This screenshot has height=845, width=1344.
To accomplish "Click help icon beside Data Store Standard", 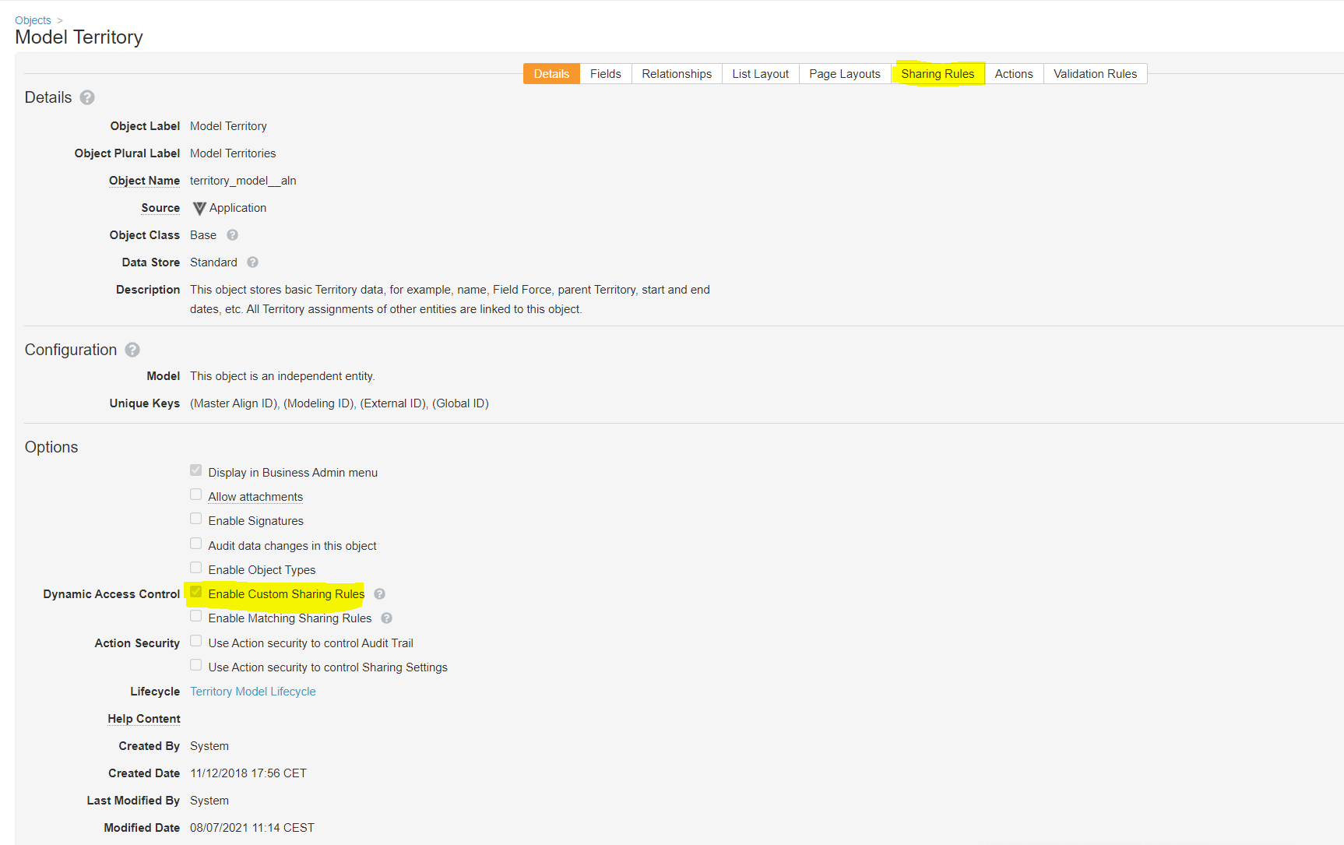I will [x=252, y=262].
